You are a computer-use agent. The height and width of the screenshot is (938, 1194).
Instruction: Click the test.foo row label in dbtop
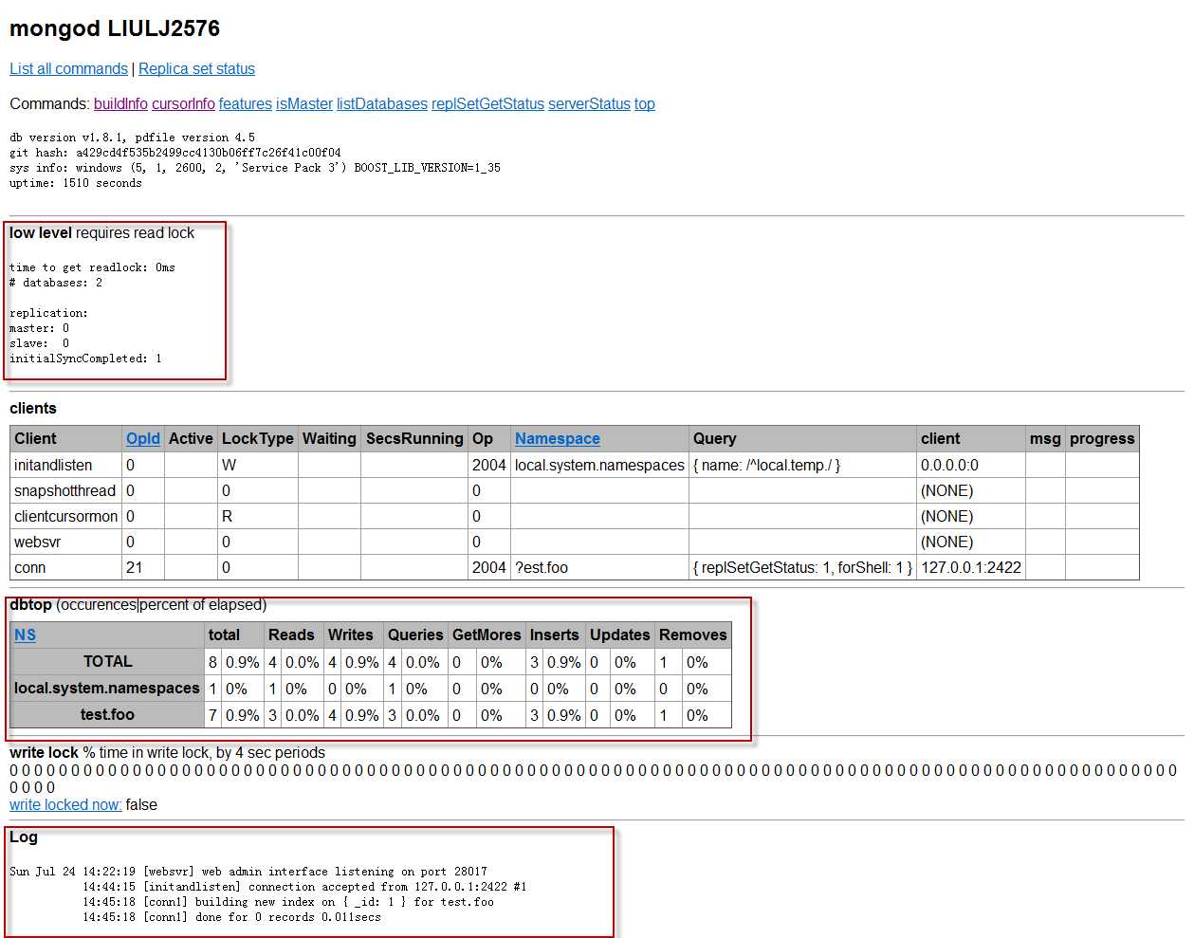click(107, 714)
